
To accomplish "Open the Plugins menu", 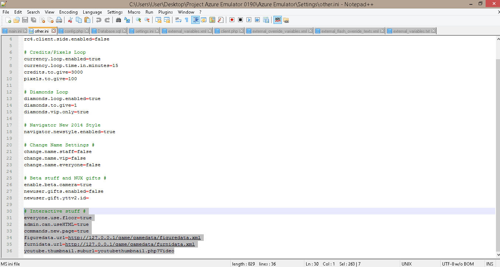I will point(165,12).
